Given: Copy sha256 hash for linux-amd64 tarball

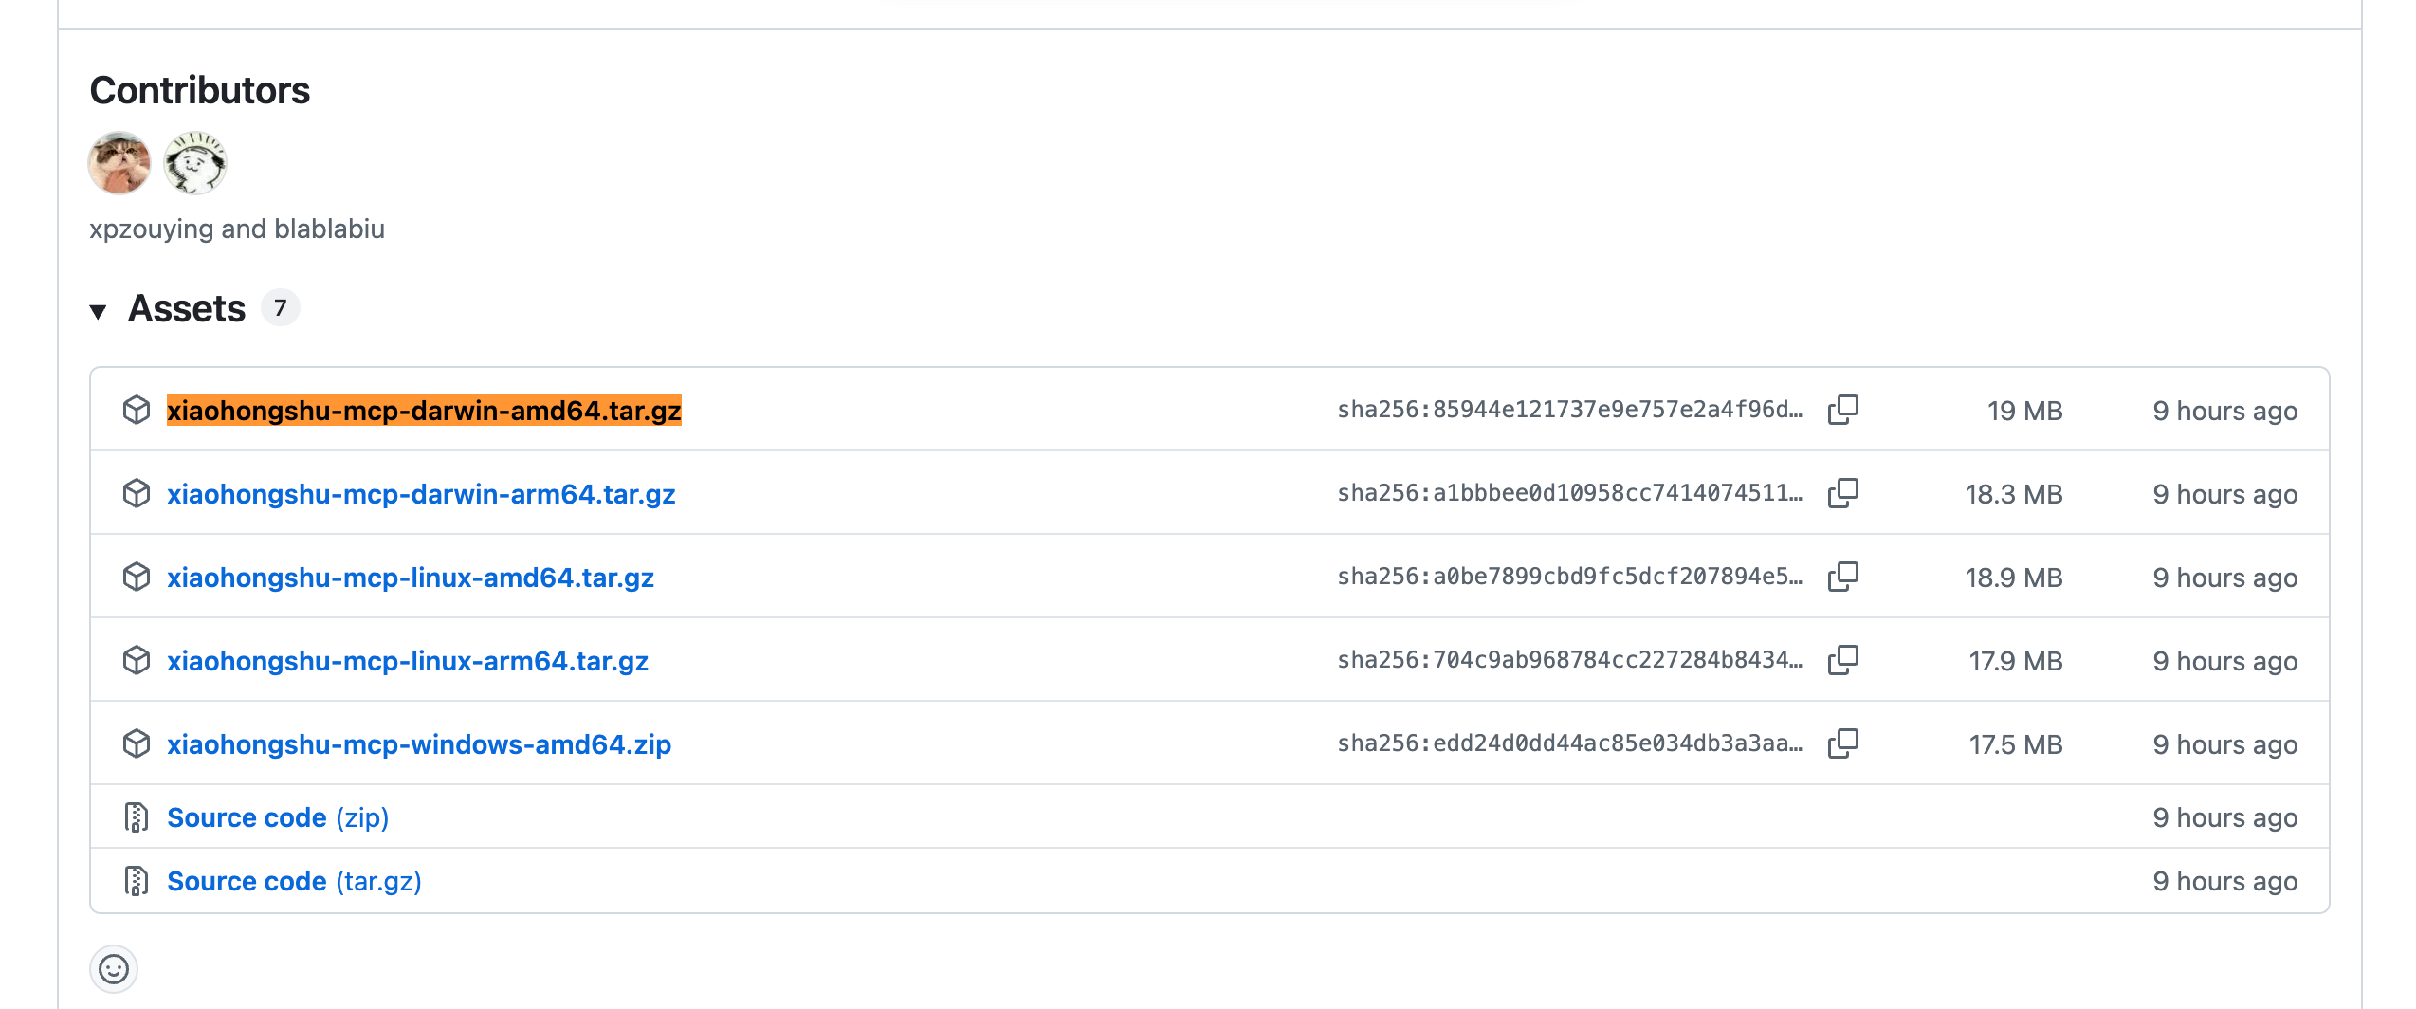Looking at the screenshot, I should point(1842,577).
